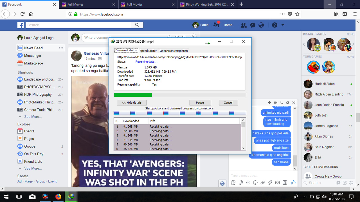
Task: Open chat with Mariekit Alden
Action: (328, 84)
